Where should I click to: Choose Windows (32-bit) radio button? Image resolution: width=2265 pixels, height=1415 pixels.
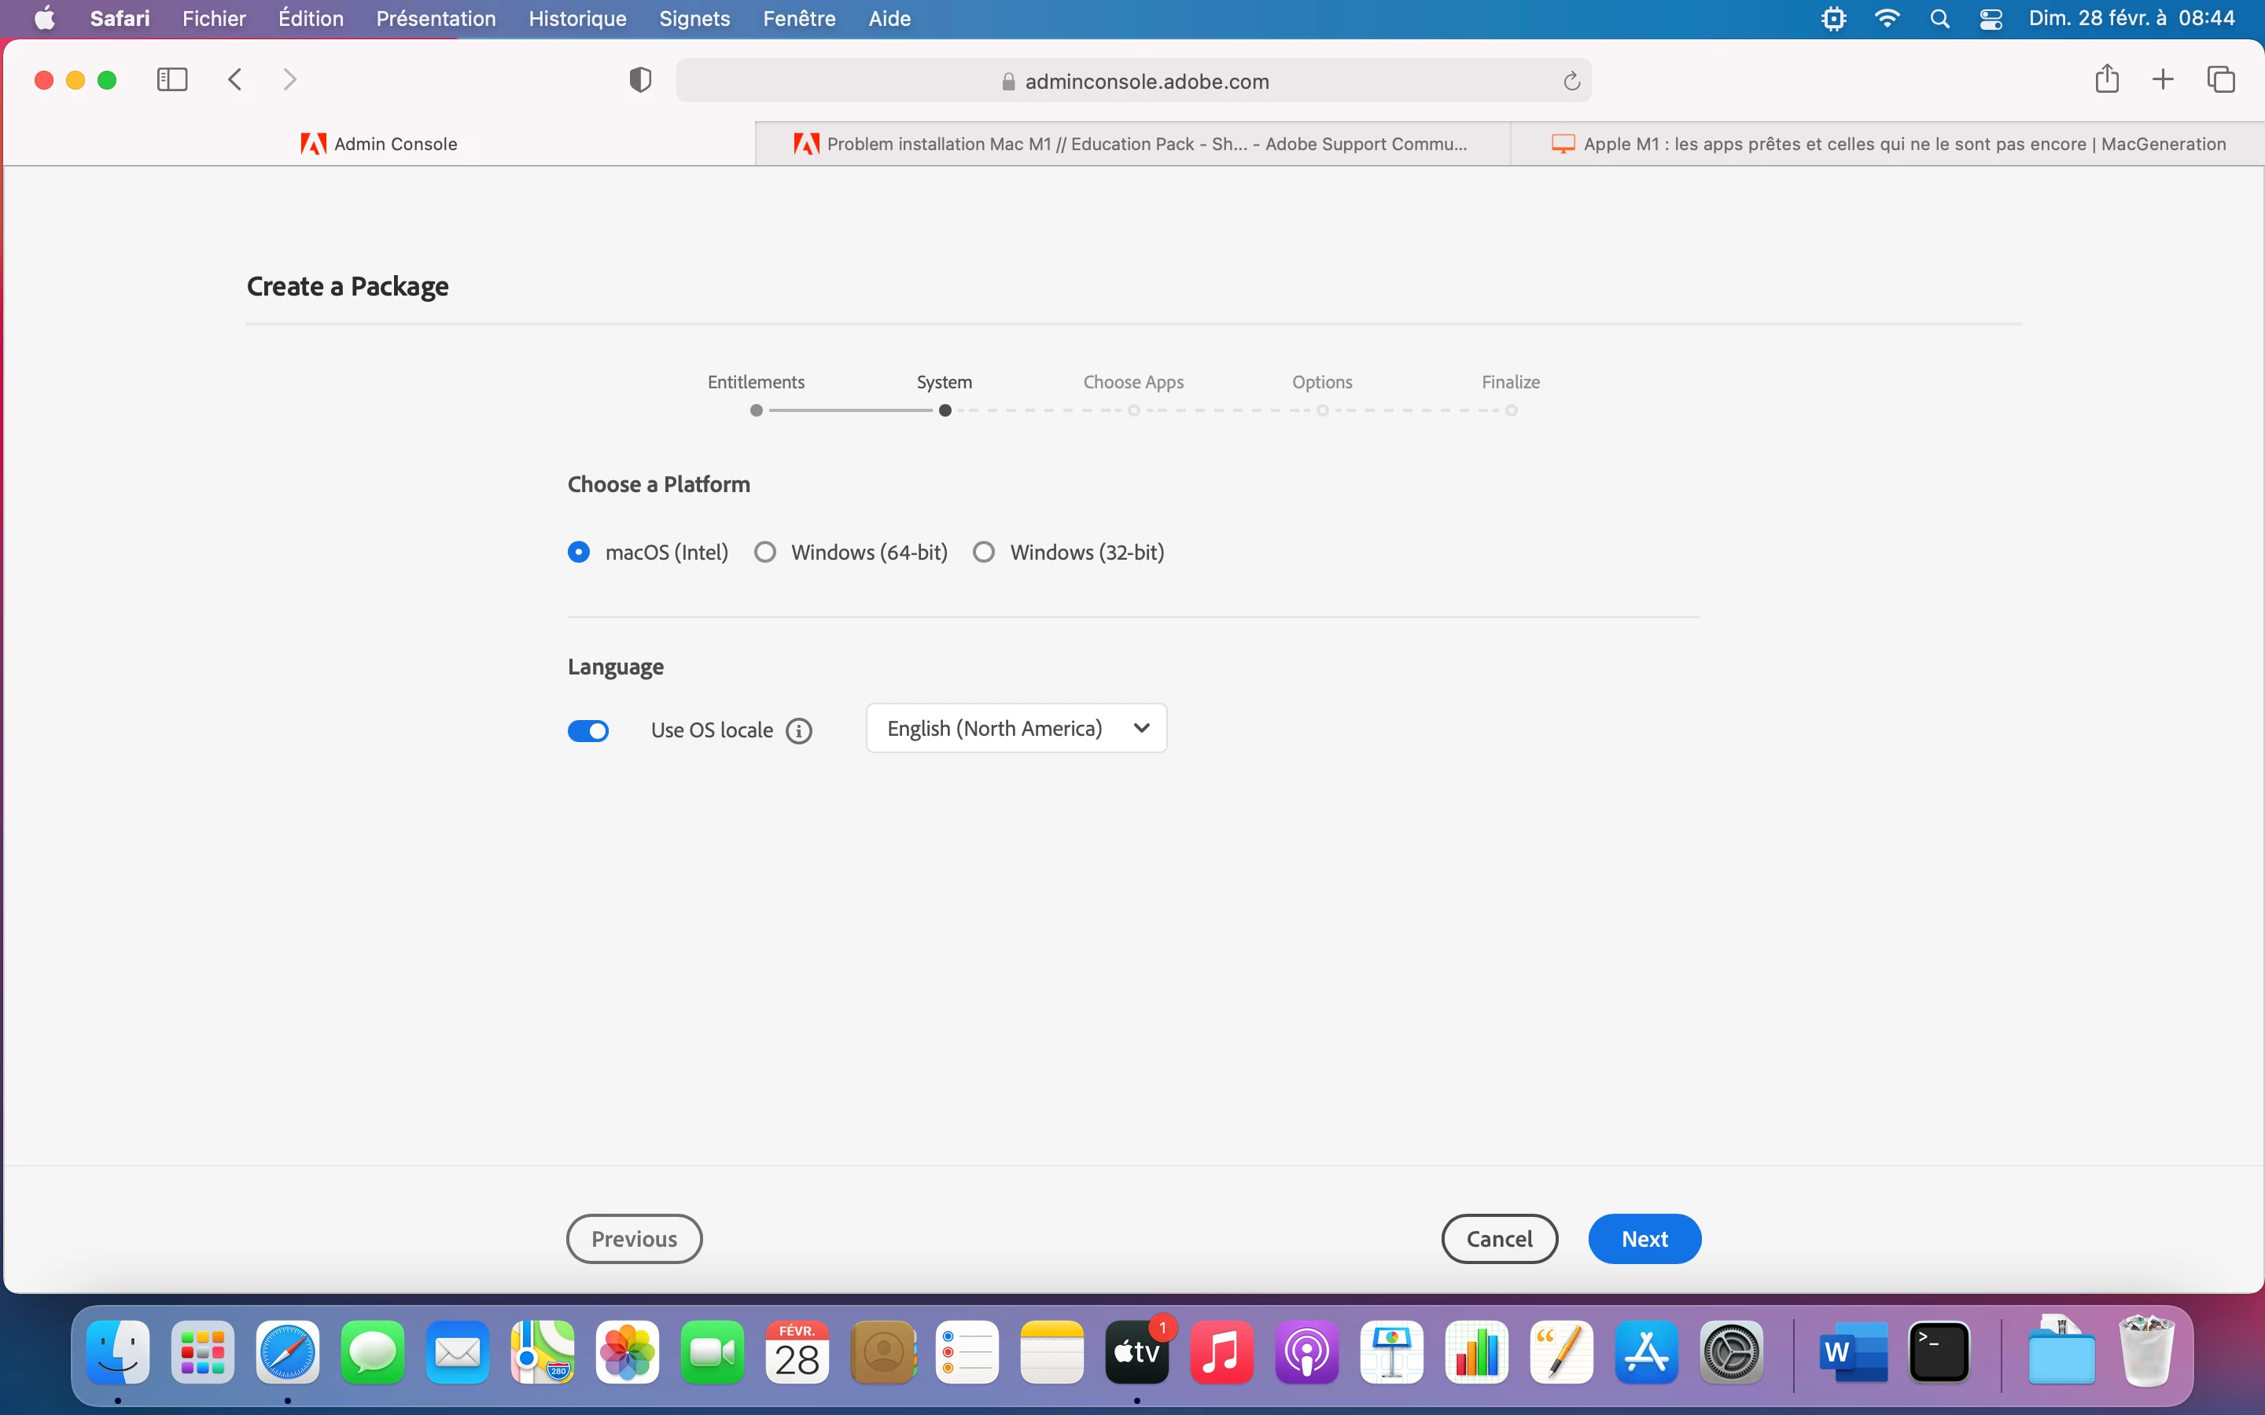pyautogui.click(x=984, y=552)
